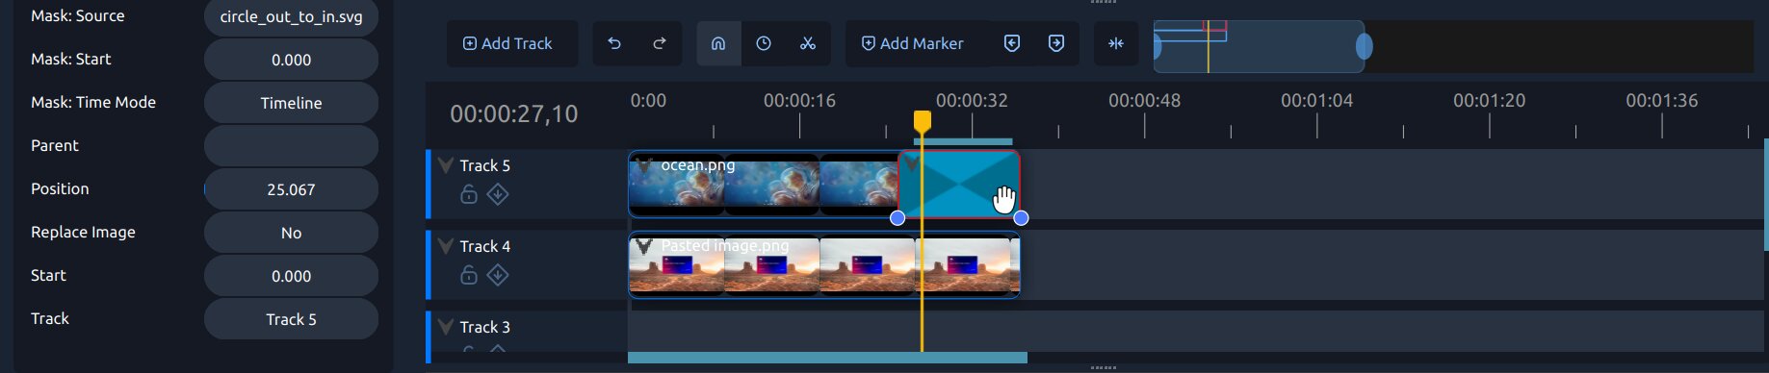1769x373 pixels.
Task: Click the left handle of the zoom slider
Action: (1157, 46)
